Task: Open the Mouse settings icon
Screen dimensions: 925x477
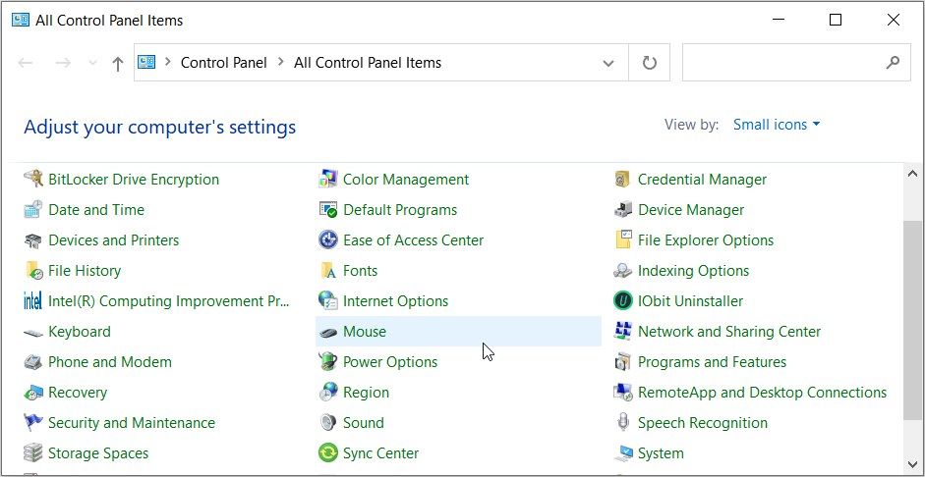Action: point(328,332)
